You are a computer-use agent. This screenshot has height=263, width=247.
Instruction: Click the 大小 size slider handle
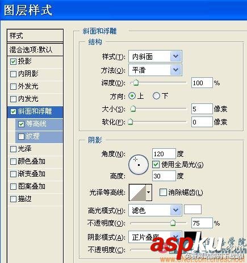133,109
